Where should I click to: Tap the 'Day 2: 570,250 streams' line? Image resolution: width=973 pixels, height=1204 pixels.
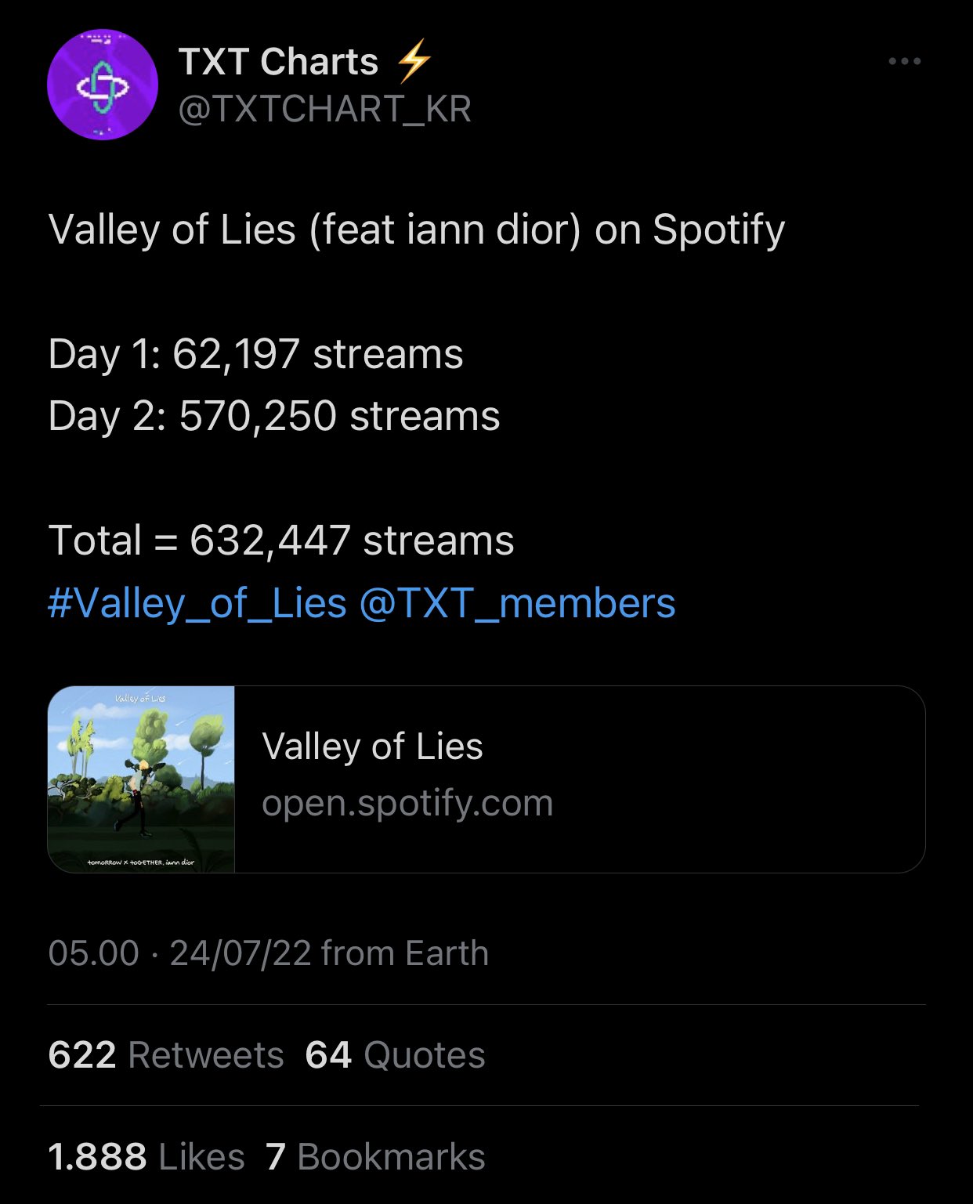tap(274, 416)
